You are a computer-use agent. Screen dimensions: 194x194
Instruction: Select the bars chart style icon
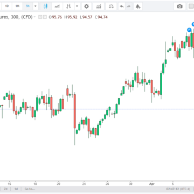68,6
